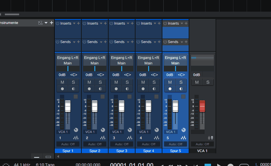Toggle Sends power on Spur 3

[111, 42]
